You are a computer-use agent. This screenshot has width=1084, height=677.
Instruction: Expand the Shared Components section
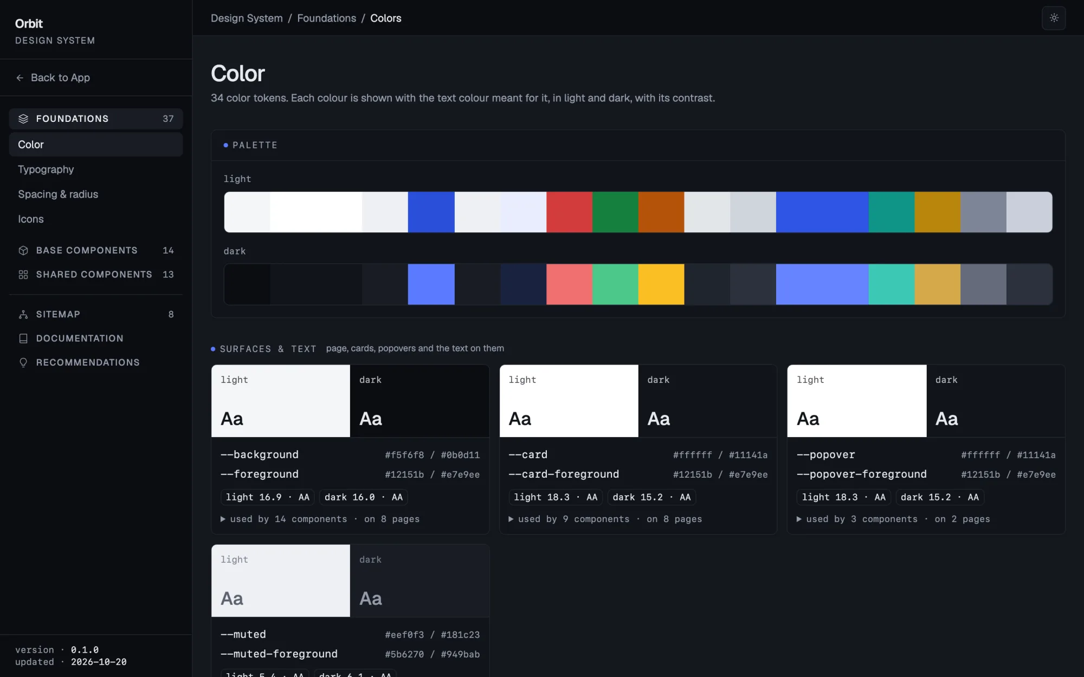tap(96, 275)
